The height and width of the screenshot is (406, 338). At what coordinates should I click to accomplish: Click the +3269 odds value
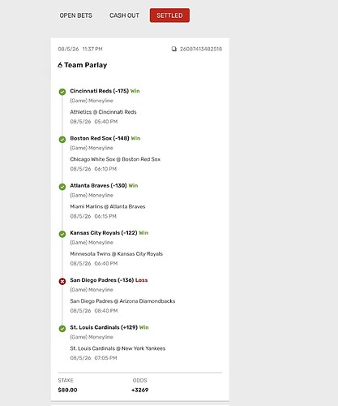point(139,390)
